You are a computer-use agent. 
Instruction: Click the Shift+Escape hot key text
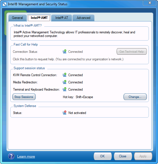(x=84, y=97)
